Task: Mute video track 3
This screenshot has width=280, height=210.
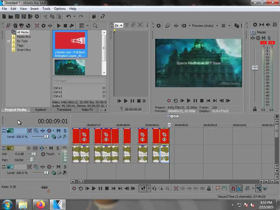Action: pos(59,167)
